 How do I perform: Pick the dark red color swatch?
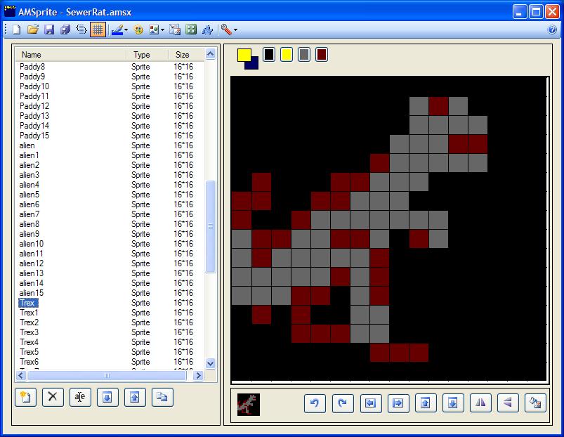(322, 55)
